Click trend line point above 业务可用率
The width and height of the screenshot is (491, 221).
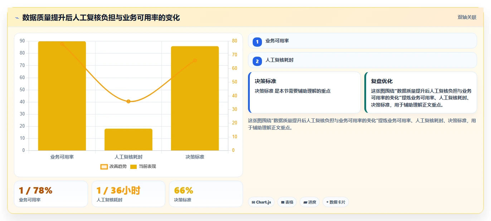click(62, 44)
